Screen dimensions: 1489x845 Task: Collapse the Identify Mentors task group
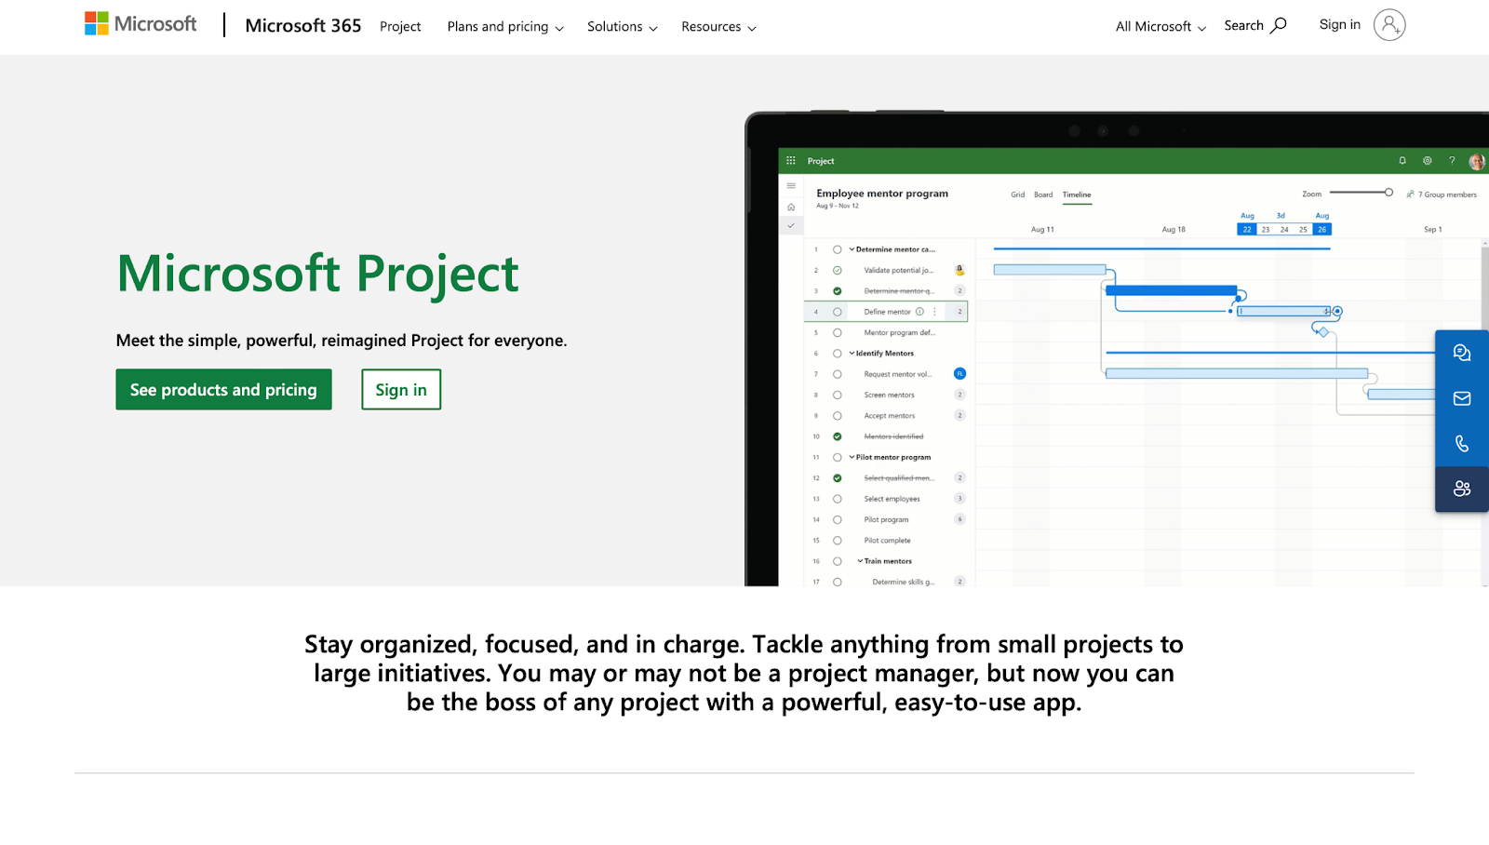[852, 354]
